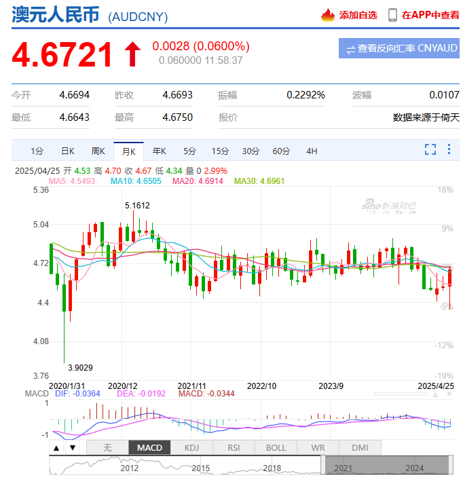Image resolution: width=463 pixels, height=484 pixels.
Task: View reverse rate CNYAUD button
Action: (399, 48)
